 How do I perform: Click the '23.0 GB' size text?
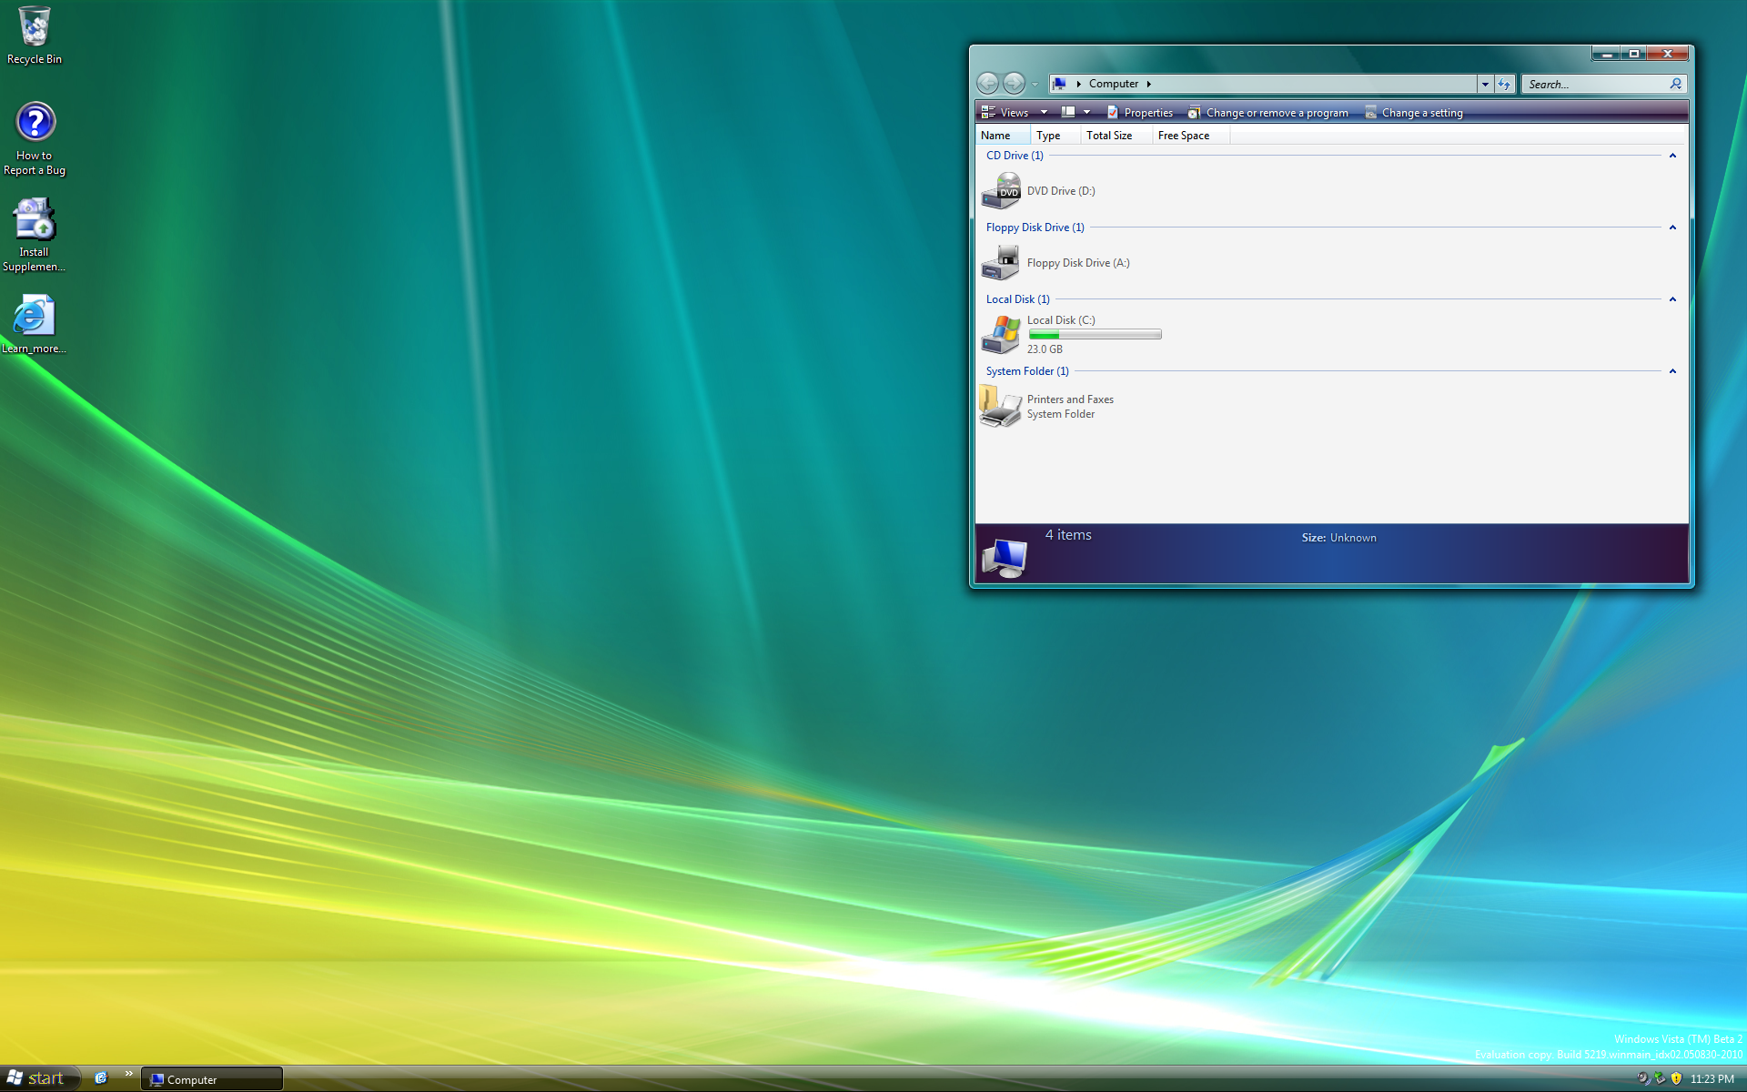(1045, 349)
